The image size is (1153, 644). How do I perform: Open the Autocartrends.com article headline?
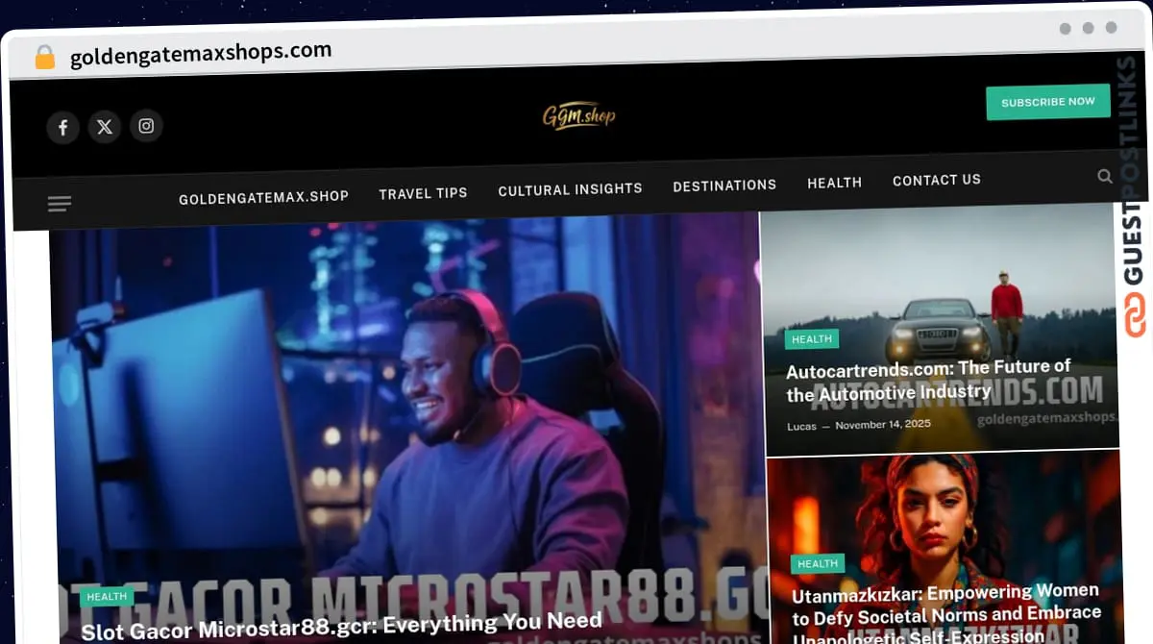(x=928, y=381)
